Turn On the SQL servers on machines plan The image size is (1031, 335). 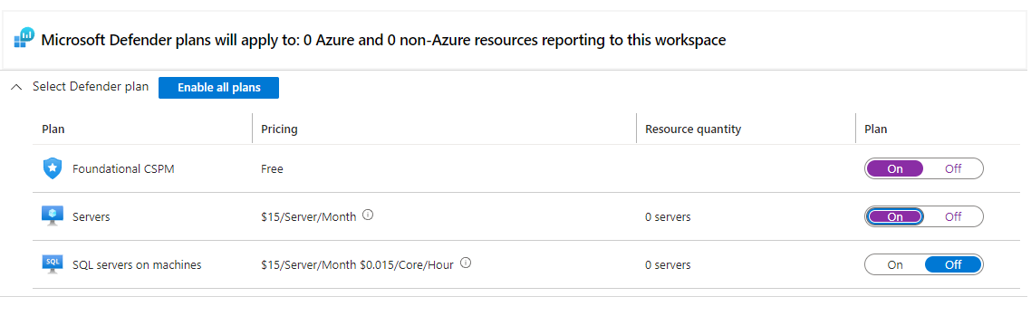coord(895,264)
